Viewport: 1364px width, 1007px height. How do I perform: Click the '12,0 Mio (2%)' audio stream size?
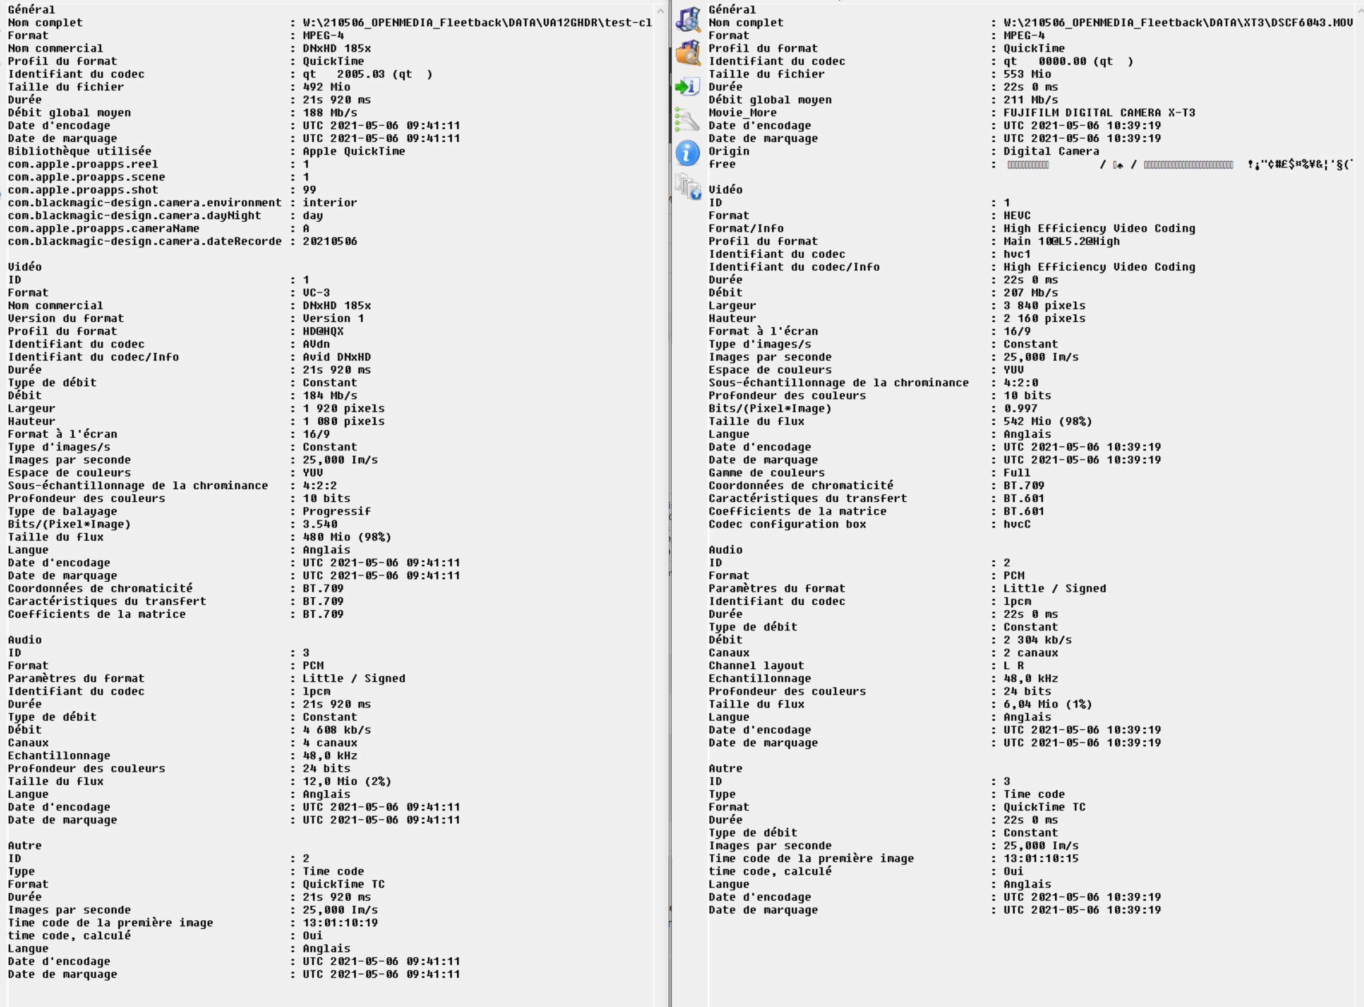(x=348, y=781)
